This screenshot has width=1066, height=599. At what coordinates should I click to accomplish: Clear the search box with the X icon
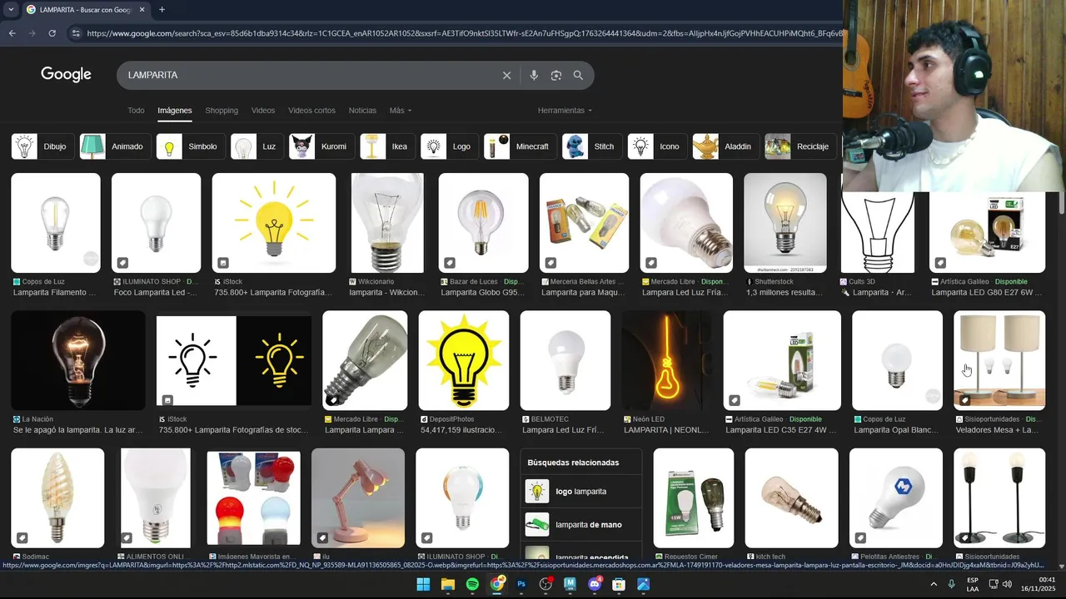tap(506, 75)
